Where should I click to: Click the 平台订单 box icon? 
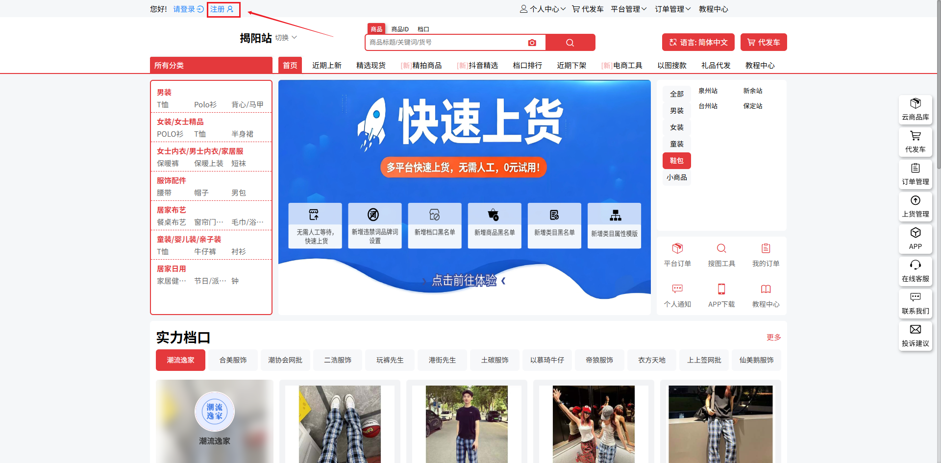pyautogui.click(x=677, y=248)
